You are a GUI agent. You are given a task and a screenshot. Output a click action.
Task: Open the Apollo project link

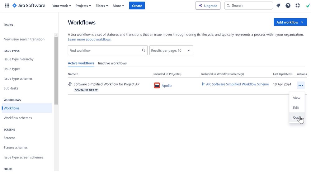click(x=167, y=86)
